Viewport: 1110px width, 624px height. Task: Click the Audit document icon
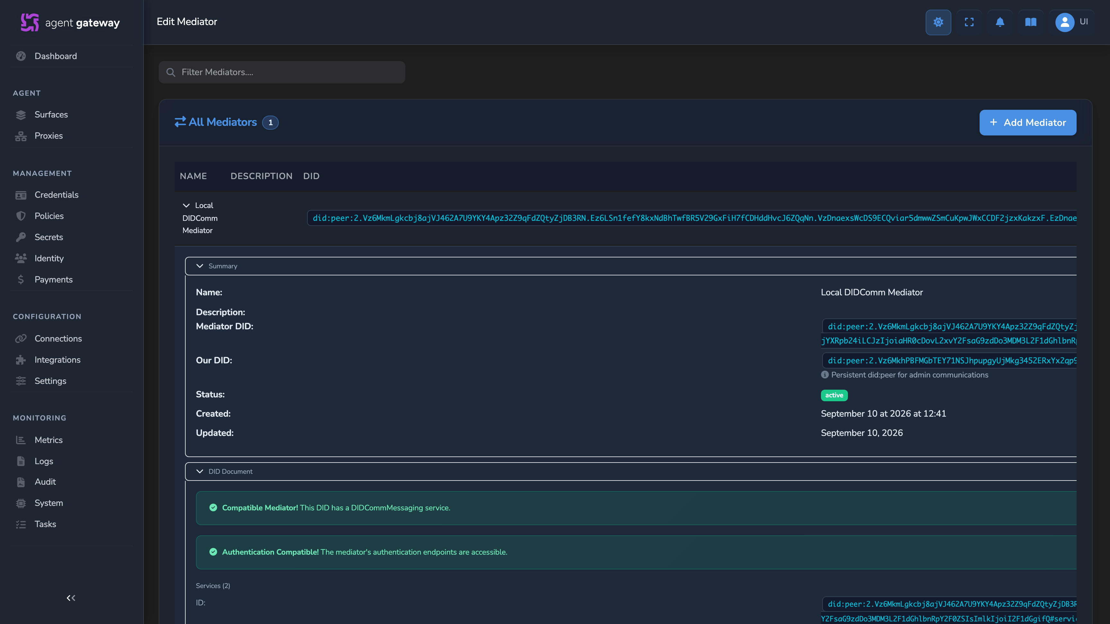tap(21, 482)
